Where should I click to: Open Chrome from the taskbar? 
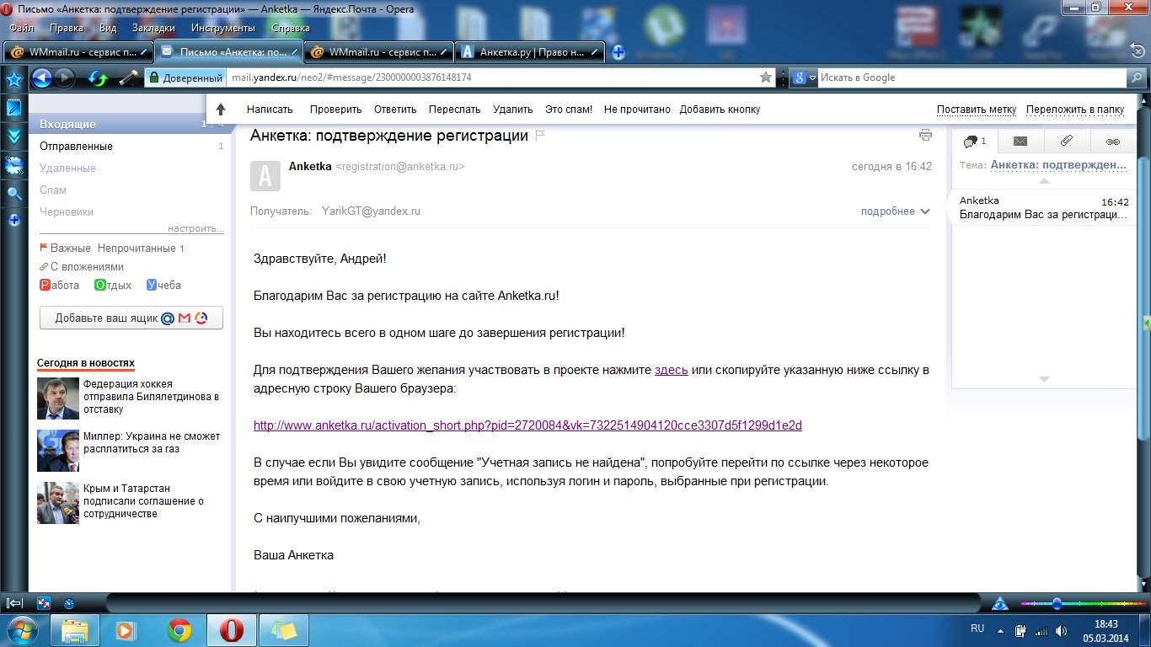coord(179,630)
